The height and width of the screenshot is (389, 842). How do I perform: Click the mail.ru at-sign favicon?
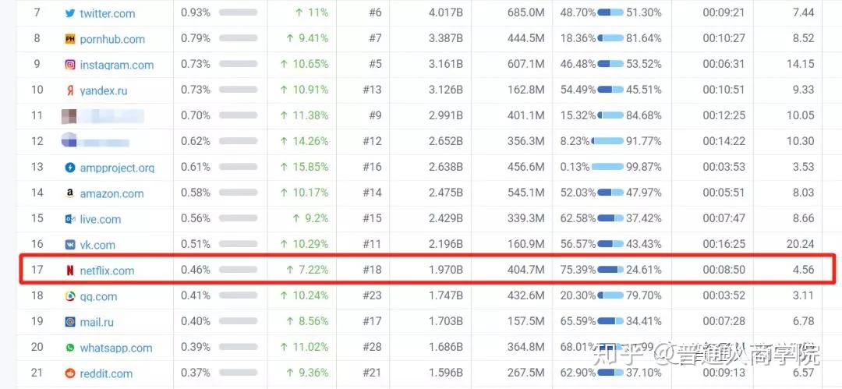[x=70, y=323]
